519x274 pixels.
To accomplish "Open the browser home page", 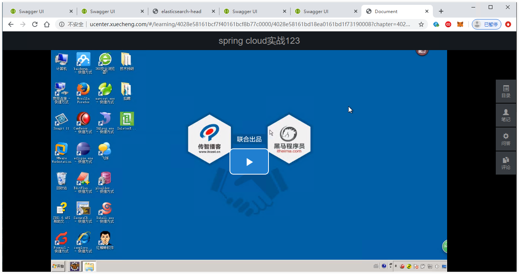I will pos(47,24).
